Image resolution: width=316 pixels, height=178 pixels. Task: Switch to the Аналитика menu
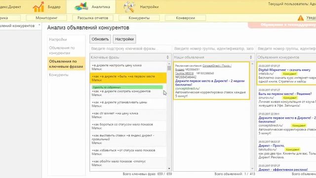click(101, 6)
